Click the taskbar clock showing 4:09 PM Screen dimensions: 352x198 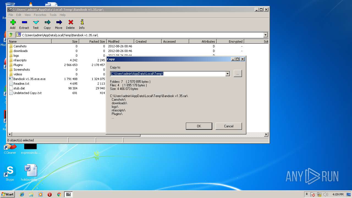click(x=338, y=194)
